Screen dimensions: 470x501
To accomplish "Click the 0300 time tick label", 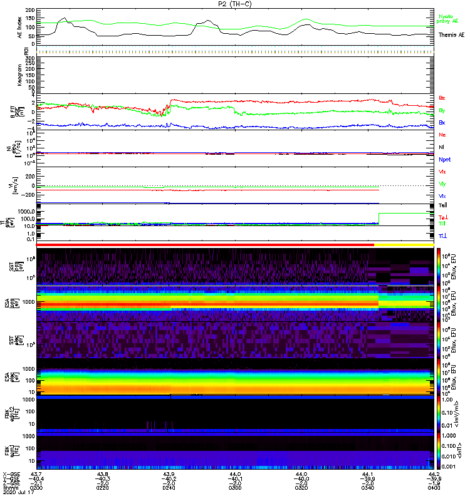I will click(x=235, y=488).
